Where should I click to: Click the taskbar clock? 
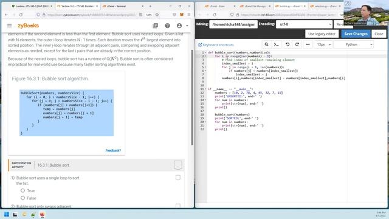(381, 214)
